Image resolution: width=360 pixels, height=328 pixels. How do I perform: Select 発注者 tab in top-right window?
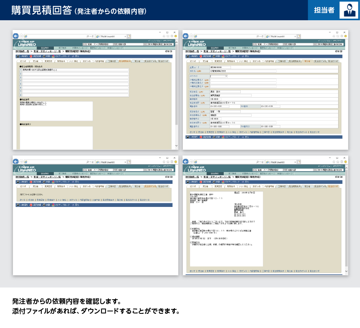coord(307,61)
